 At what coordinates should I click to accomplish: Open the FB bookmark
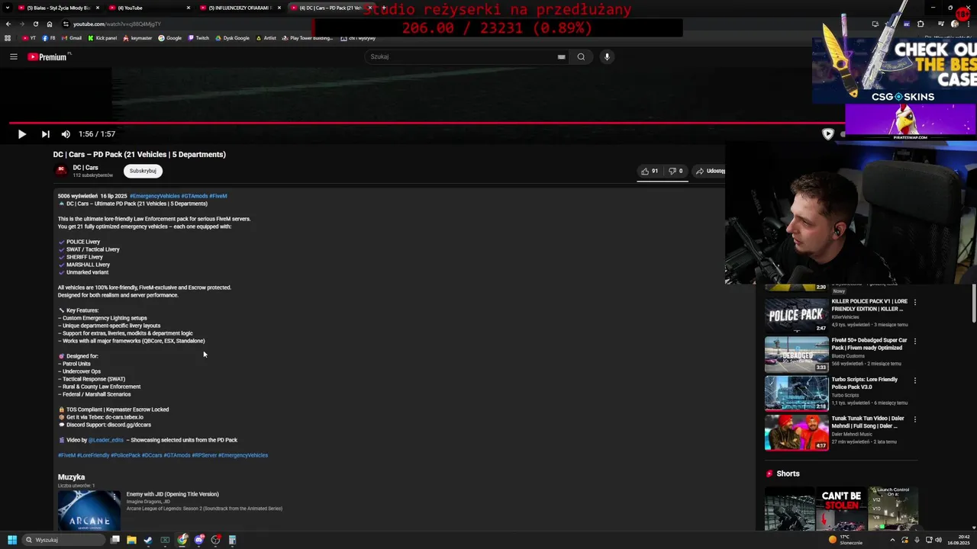(49, 38)
